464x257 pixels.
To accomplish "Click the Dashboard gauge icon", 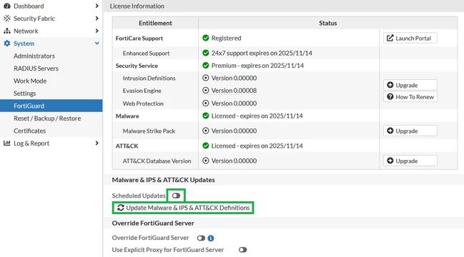I will tap(7, 6).
